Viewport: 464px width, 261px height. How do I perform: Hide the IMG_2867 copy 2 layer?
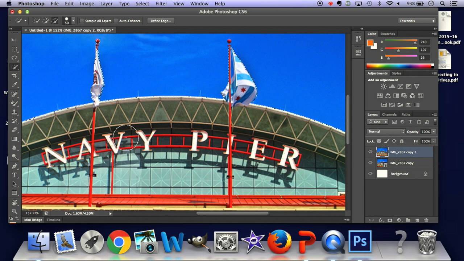pos(370,152)
